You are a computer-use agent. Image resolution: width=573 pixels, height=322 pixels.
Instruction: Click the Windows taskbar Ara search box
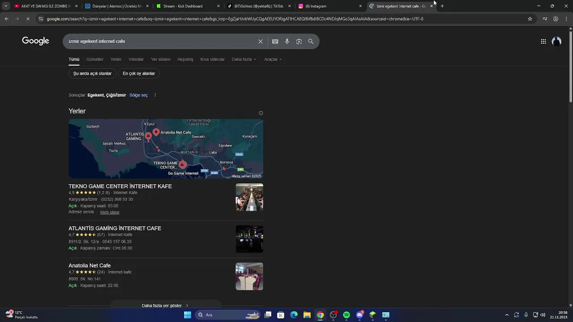228,315
